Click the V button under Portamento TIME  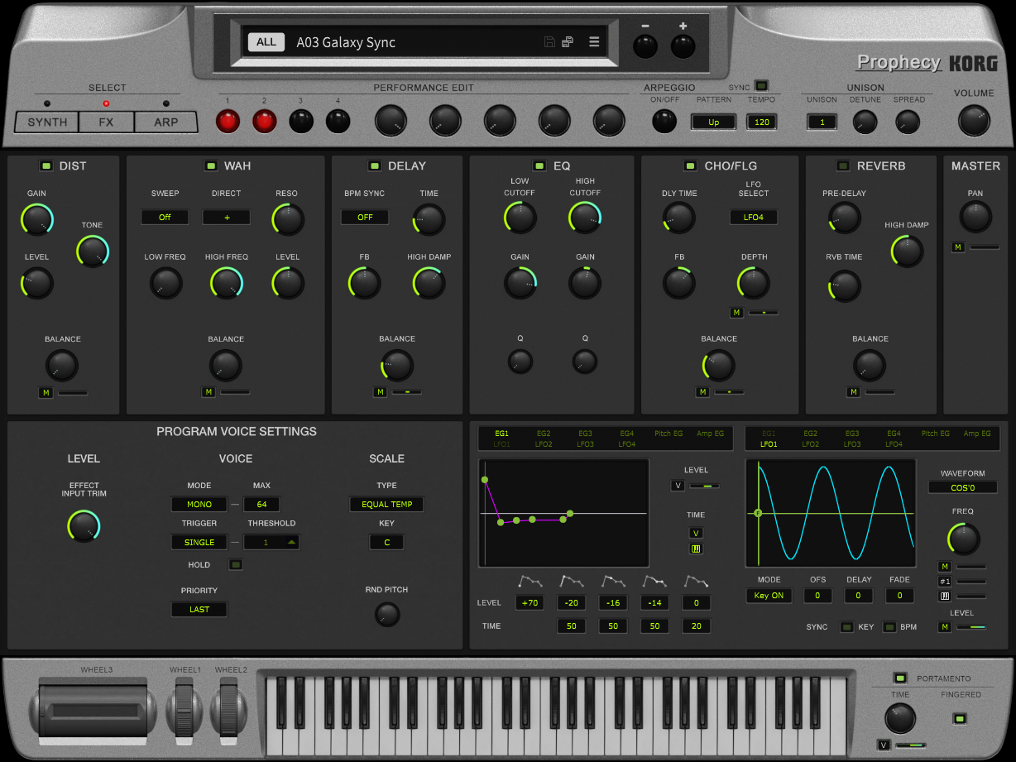point(884,745)
